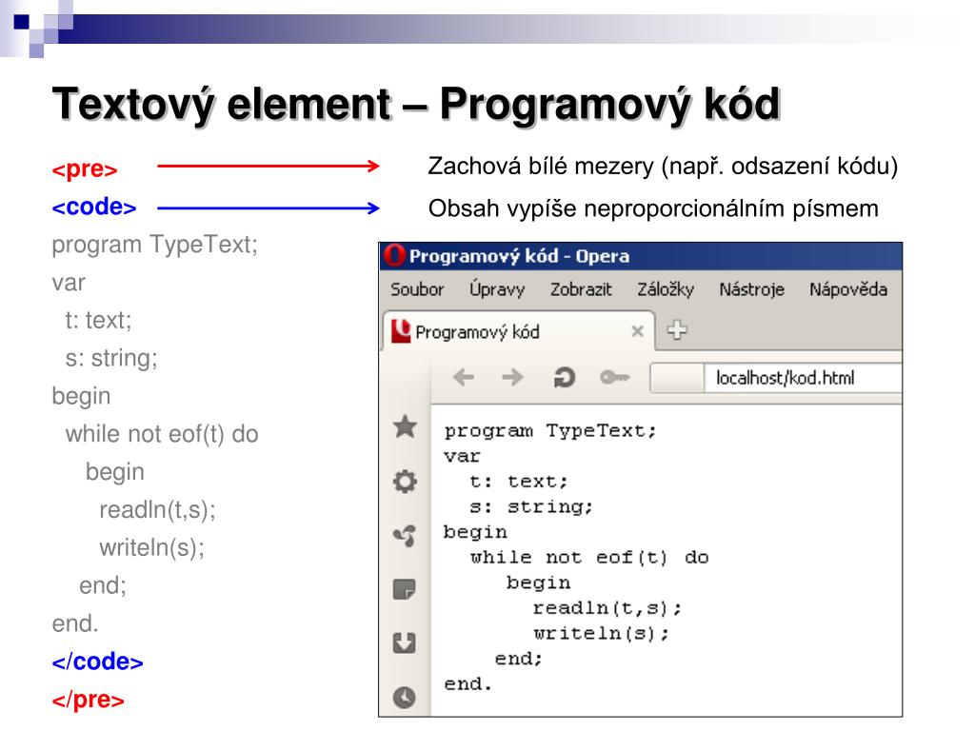Click the blank site badge before the address
Screen dimensions: 975x731
point(677,378)
